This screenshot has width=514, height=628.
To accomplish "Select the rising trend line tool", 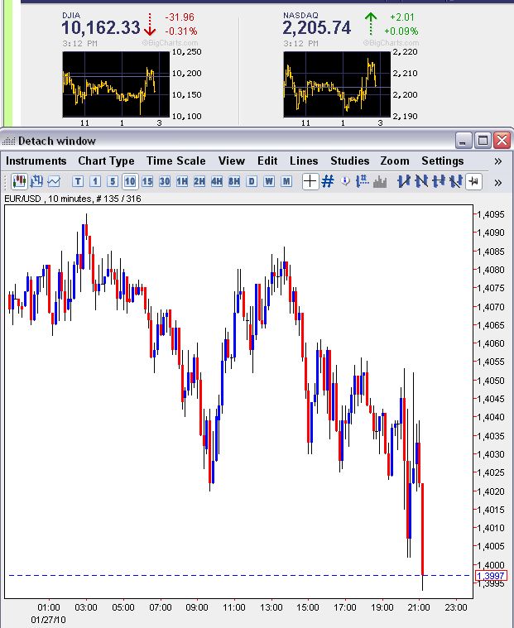I will (x=403, y=181).
